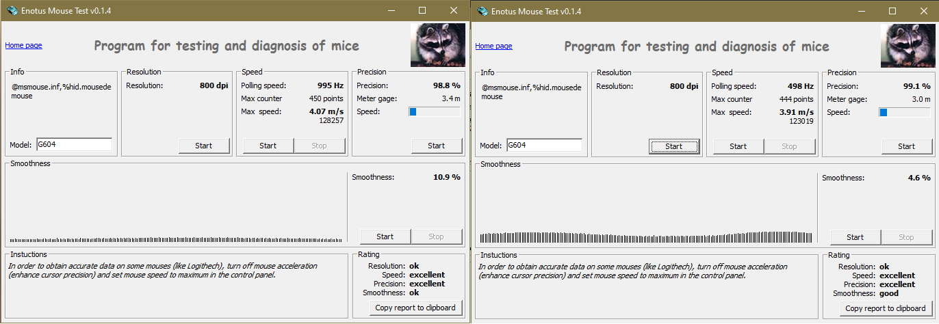Viewport: 939px width, 324px height.
Task: Stop Smoothness test in left window
Action: 437,236
